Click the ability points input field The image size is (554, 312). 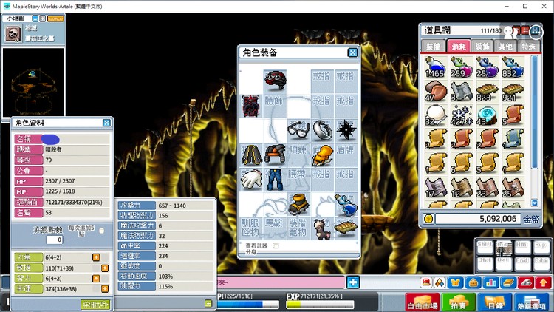55,240
